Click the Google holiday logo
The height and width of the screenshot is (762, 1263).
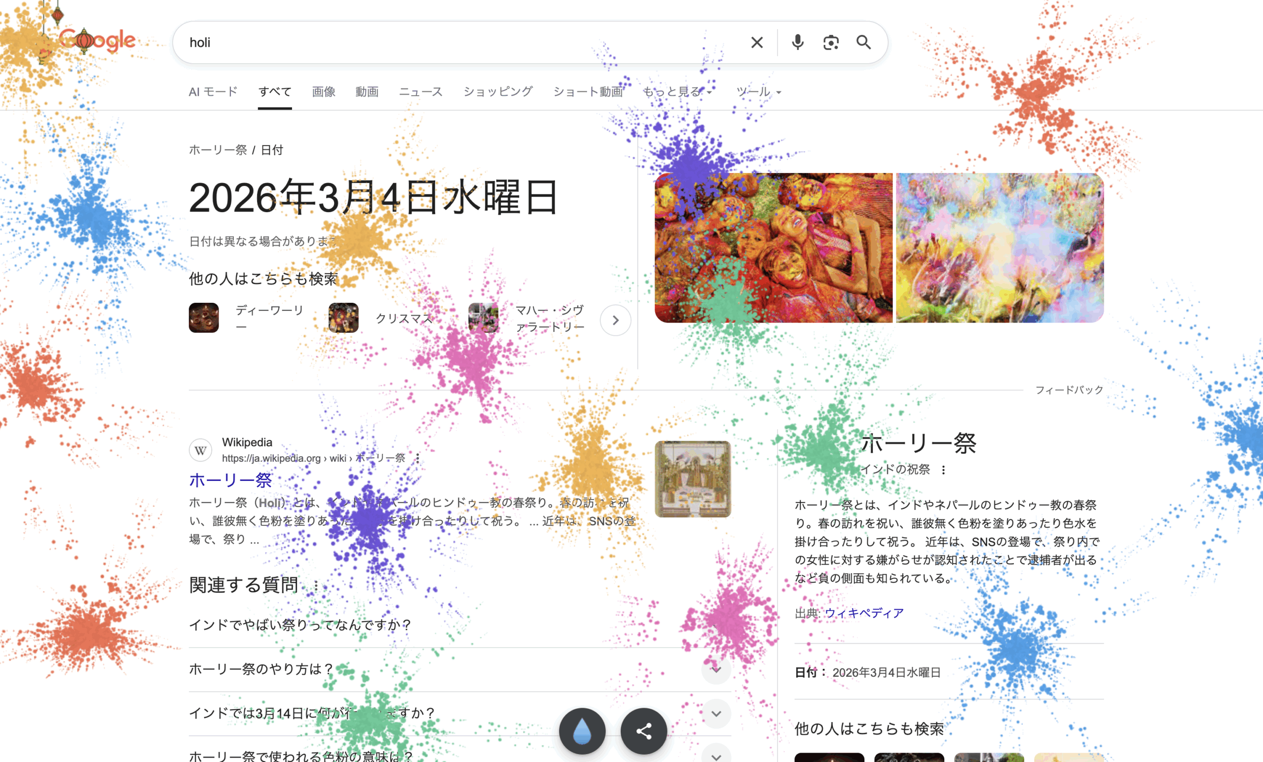point(97,41)
